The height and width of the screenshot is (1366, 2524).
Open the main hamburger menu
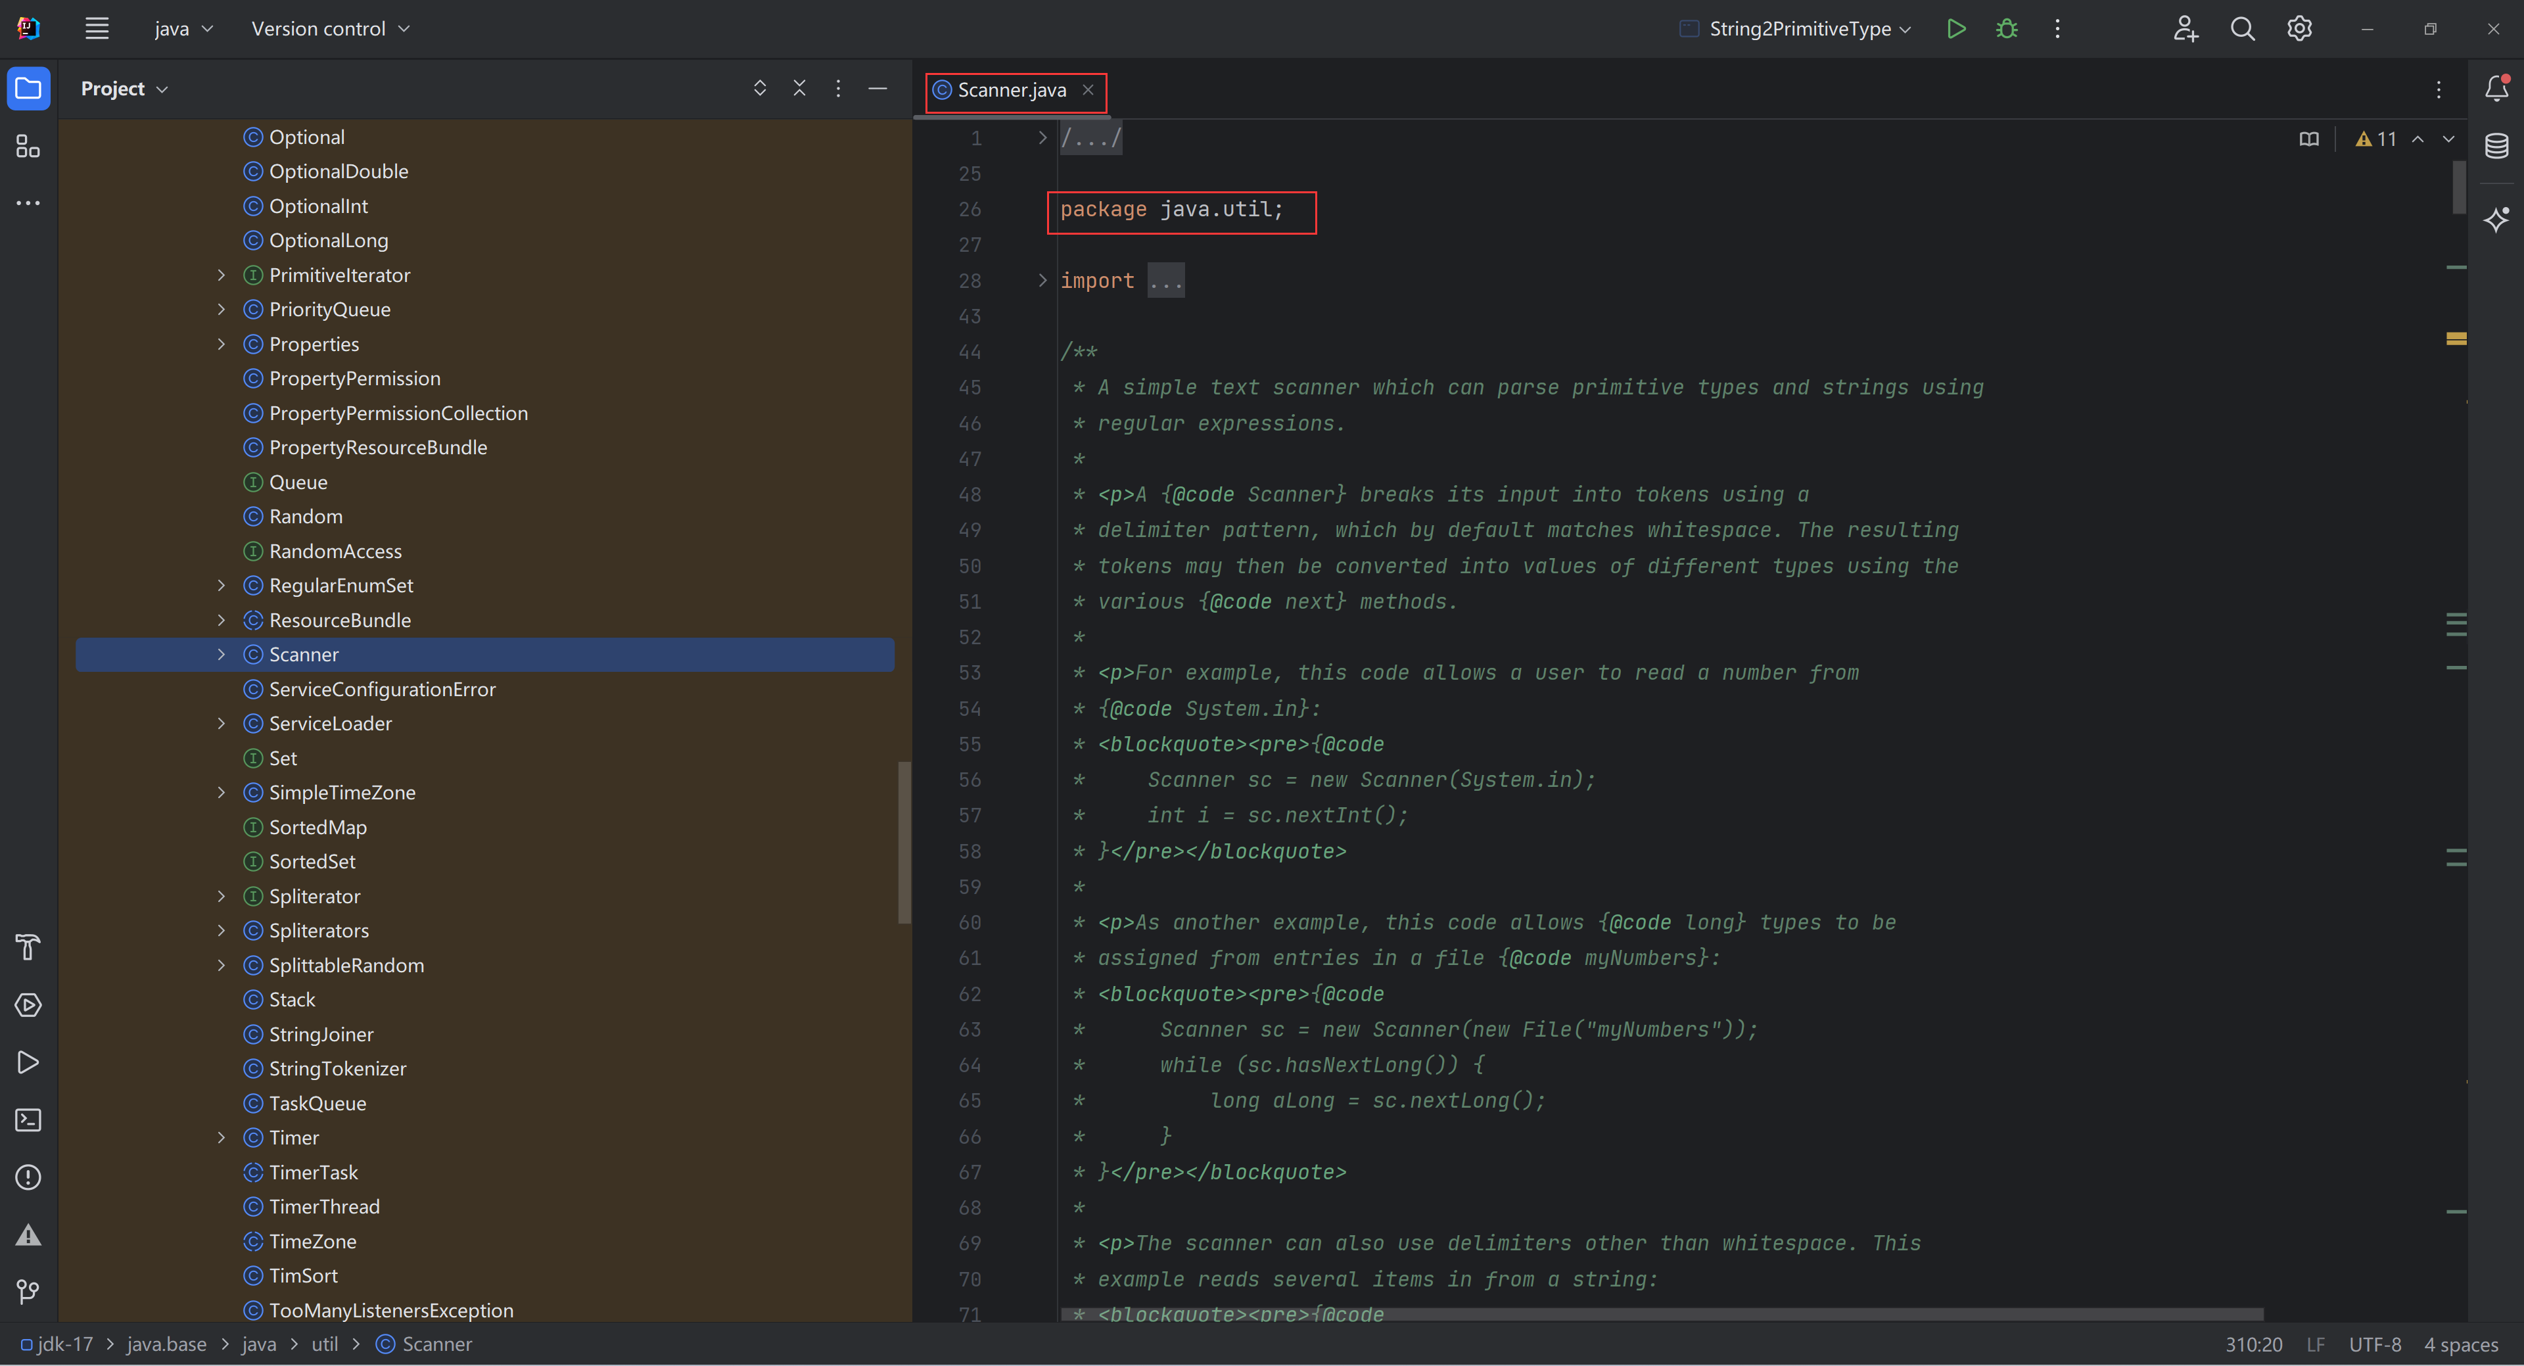96,28
